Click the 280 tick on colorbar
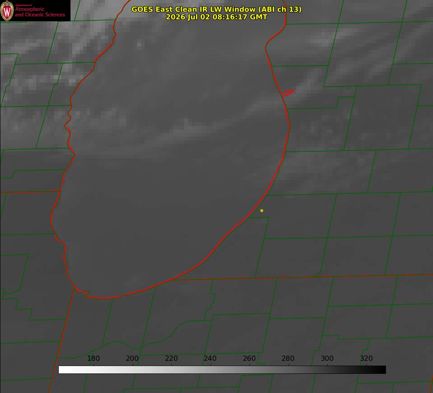The width and height of the screenshot is (433, 393). (x=288, y=358)
